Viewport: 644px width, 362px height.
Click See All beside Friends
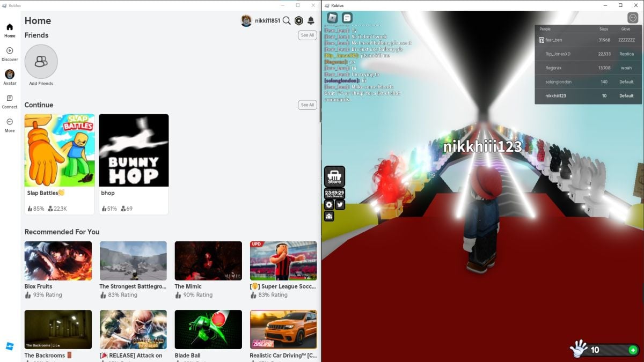pos(307,35)
